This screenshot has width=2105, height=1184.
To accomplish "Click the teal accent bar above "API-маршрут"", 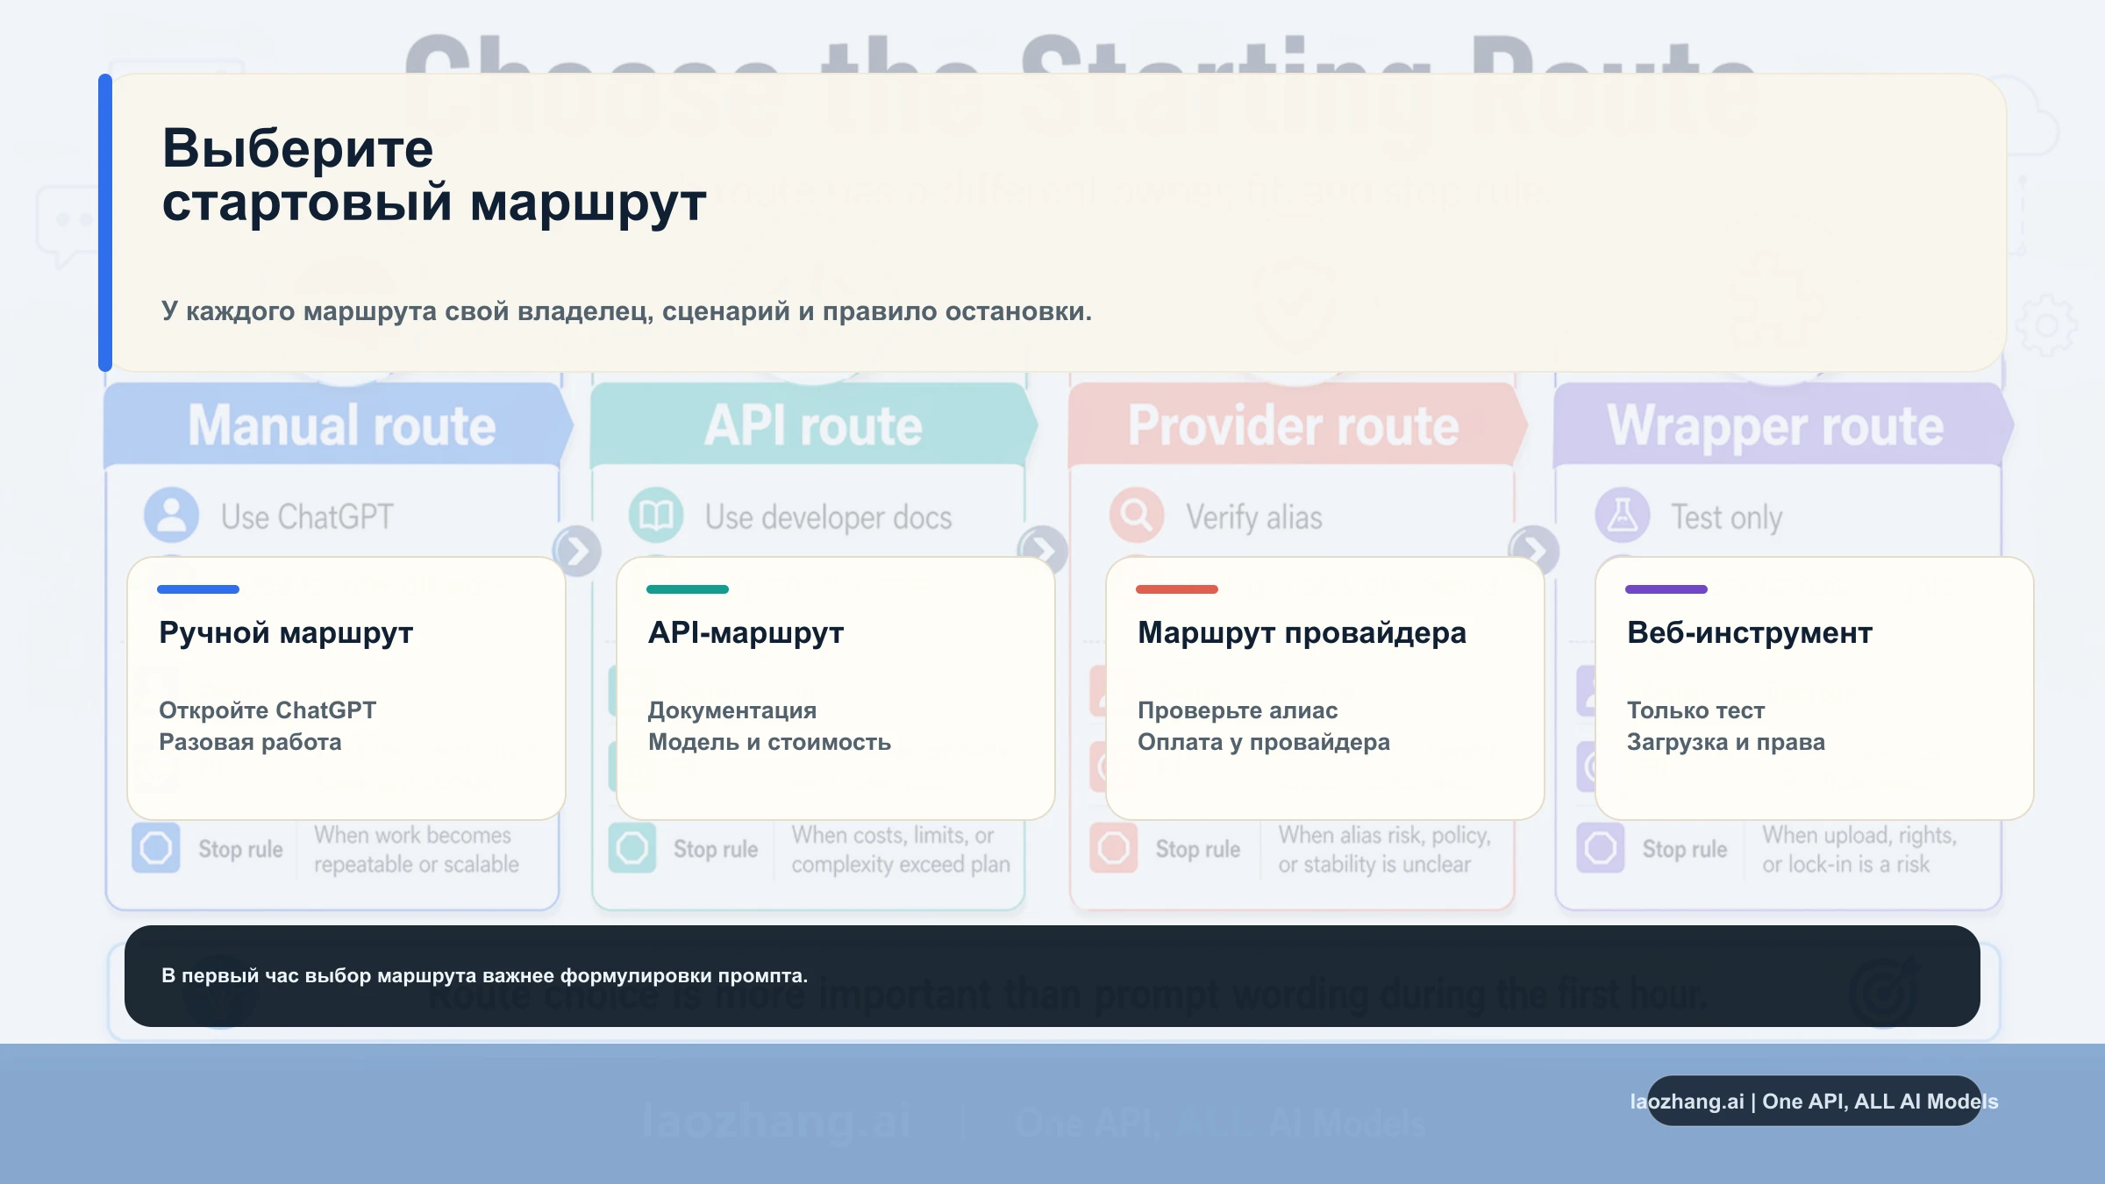I will click(688, 590).
